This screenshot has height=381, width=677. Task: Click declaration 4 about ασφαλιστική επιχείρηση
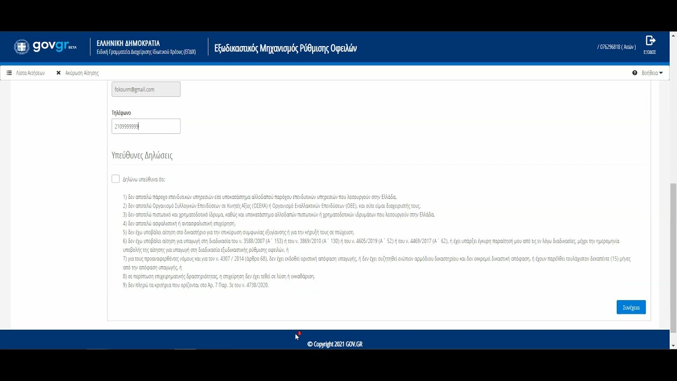(179, 223)
